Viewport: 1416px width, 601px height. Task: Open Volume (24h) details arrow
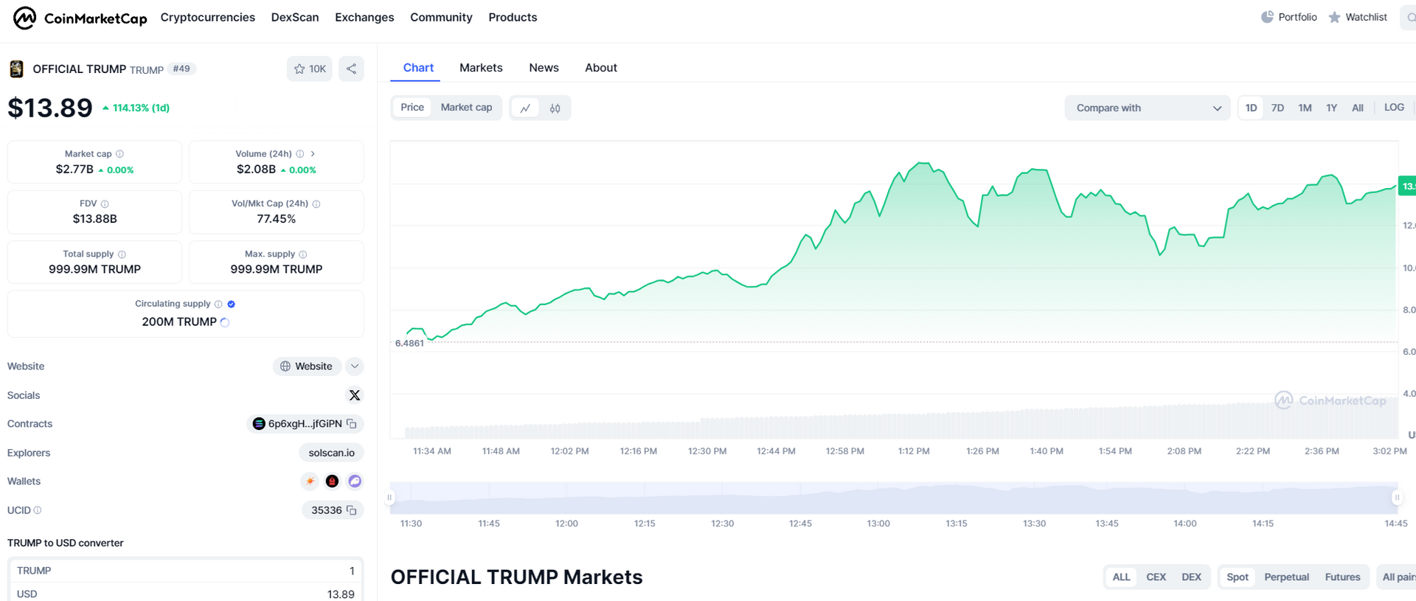pyautogui.click(x=313, y=154)
